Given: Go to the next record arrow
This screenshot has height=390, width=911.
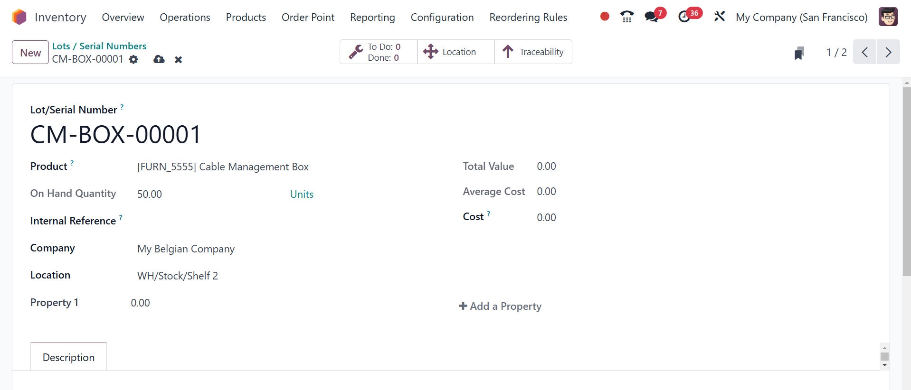Looking at the screenshot, I should pyautogui.click(x=888, y=52).
